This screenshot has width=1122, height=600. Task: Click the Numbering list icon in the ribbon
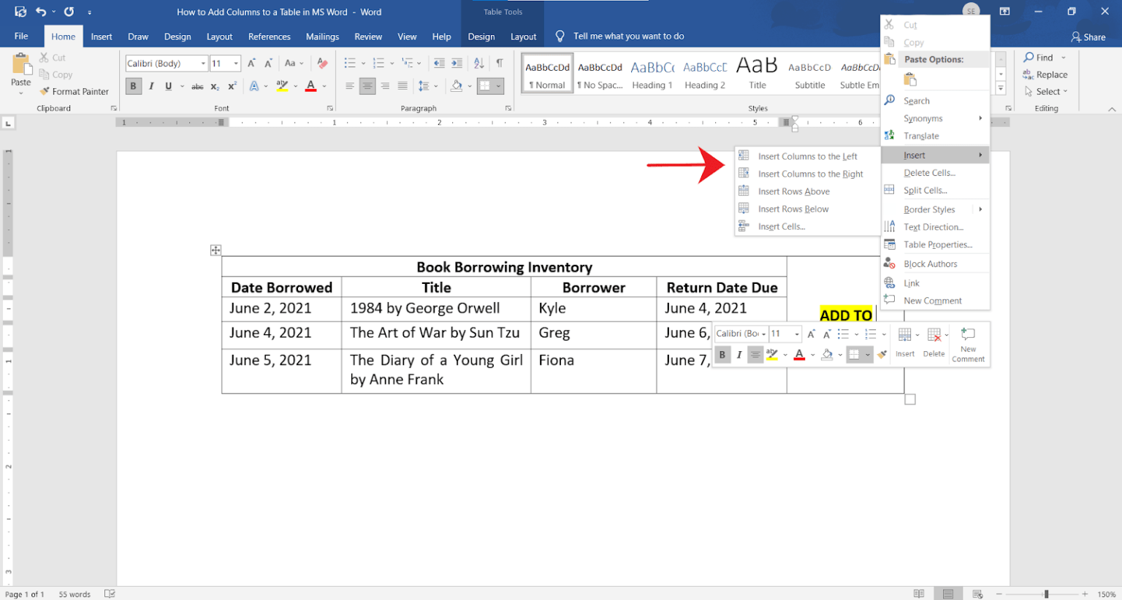[378, 64]
